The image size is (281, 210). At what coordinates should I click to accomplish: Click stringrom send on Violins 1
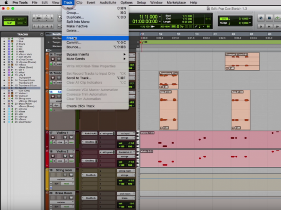point(107,133)
